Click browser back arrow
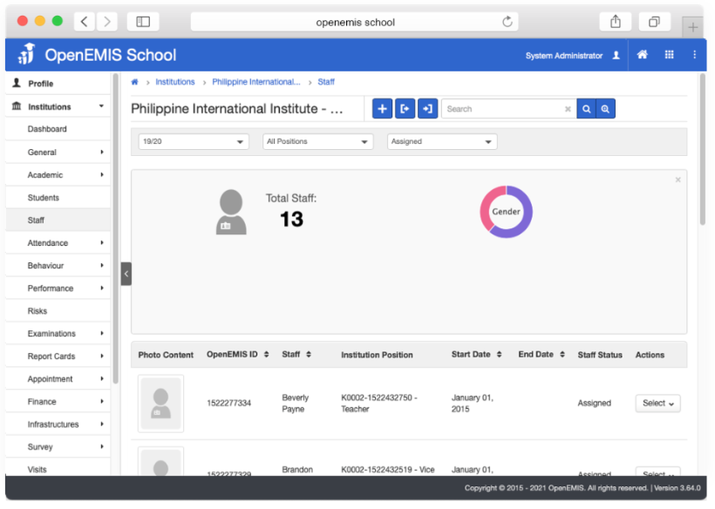 (x=85, y=22)
